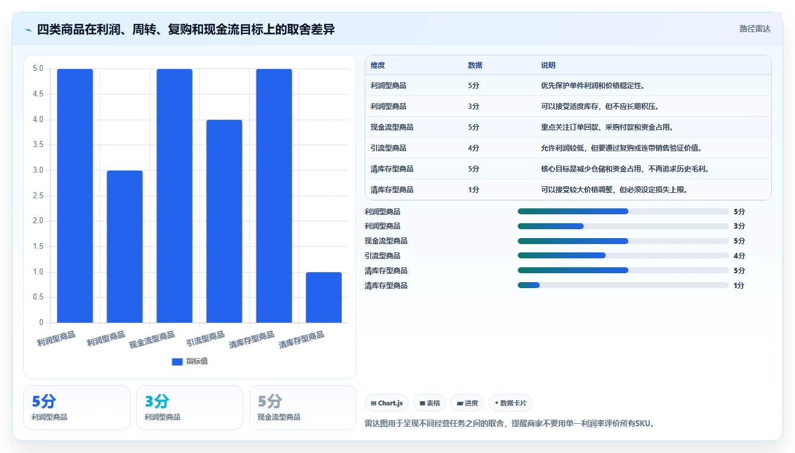795x453 pixels.
Task: Select the 数据卡片 chip
Action: point(511,403)
